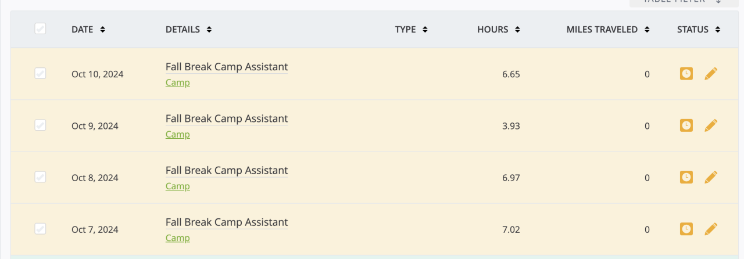Open the Camp link under Oct 10 entry
This screenshot has width=744, height=259.
(177, 82)
